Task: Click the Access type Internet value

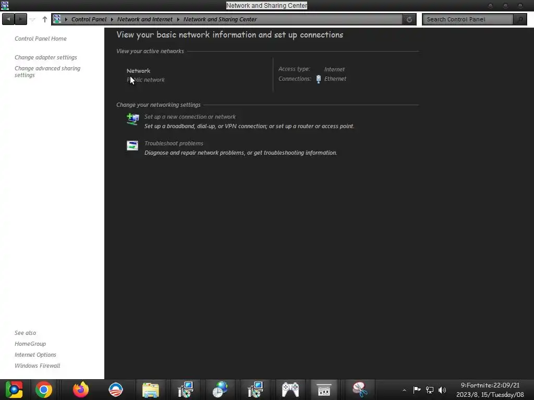Action: [334, 69]
